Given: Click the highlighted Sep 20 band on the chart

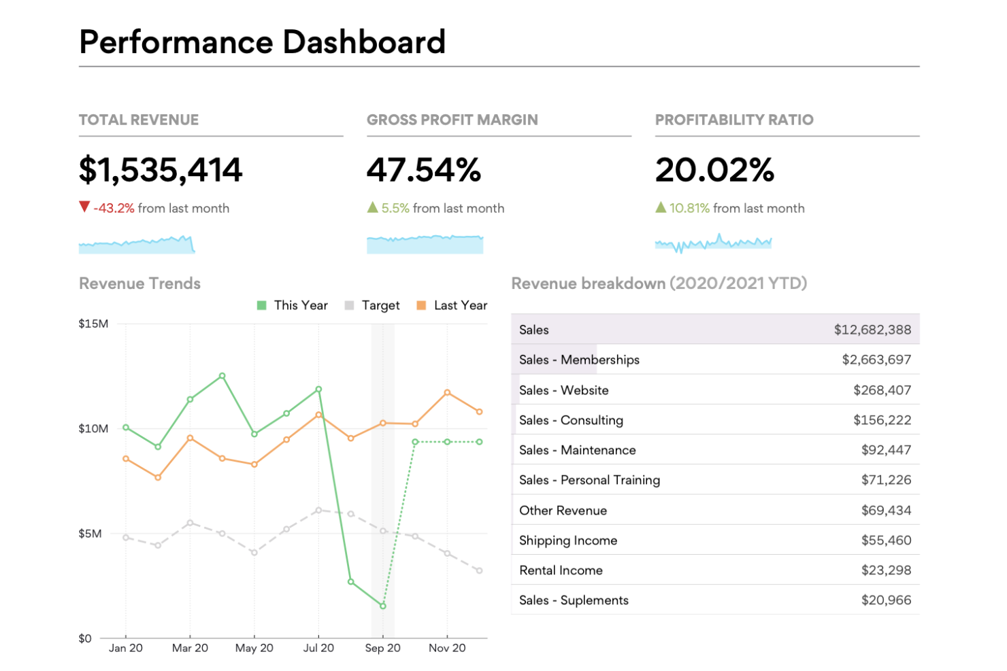Looking at the screenshot, I should [382, 476].
